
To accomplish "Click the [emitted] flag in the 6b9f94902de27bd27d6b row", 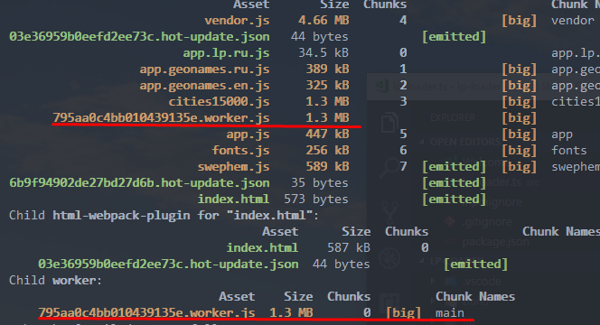I will pyautogui.click(x=454, y=183).
